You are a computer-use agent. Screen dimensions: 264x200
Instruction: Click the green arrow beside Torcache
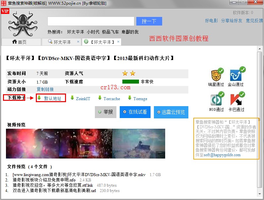(100, 98)
